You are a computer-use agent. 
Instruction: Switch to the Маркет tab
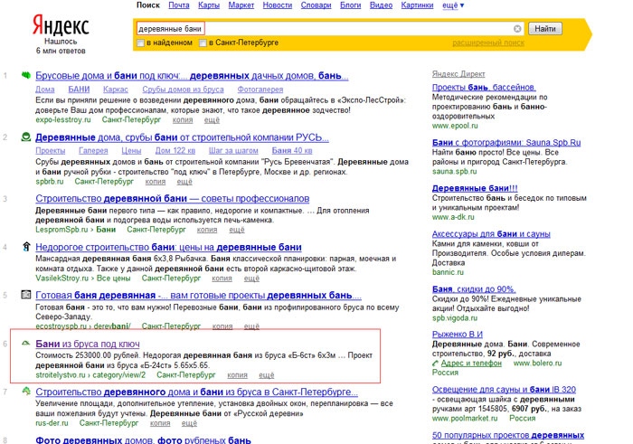[241, 5]
